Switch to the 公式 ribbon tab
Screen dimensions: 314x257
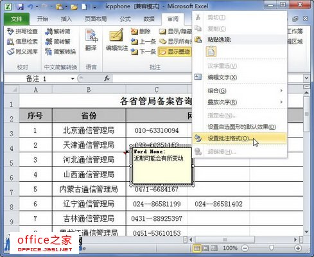tap(125, 19)
